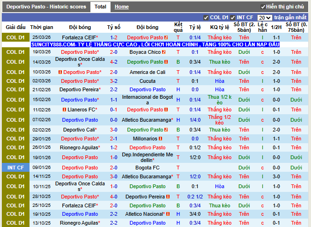Click the 3/4:0 handicap, Atletico Nacional row
Image resolution: width=311 pixels, height=227 pixels.
click(195, 214)
